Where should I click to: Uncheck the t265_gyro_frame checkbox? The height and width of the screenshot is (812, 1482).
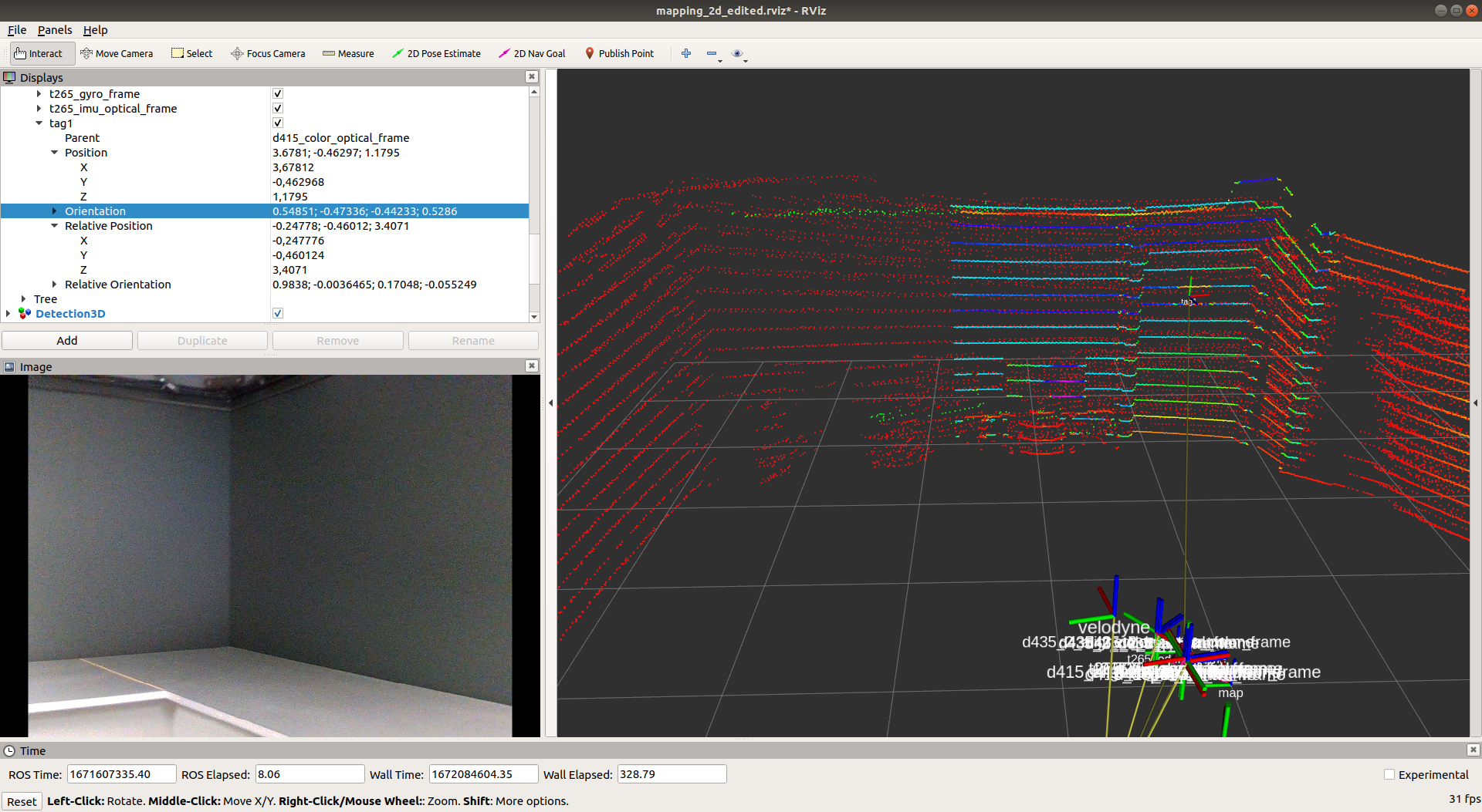[278, 93]
